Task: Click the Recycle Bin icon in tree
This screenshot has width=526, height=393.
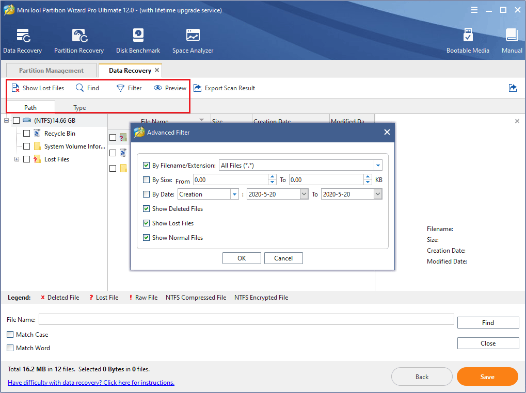Action: tap(37, 134)
